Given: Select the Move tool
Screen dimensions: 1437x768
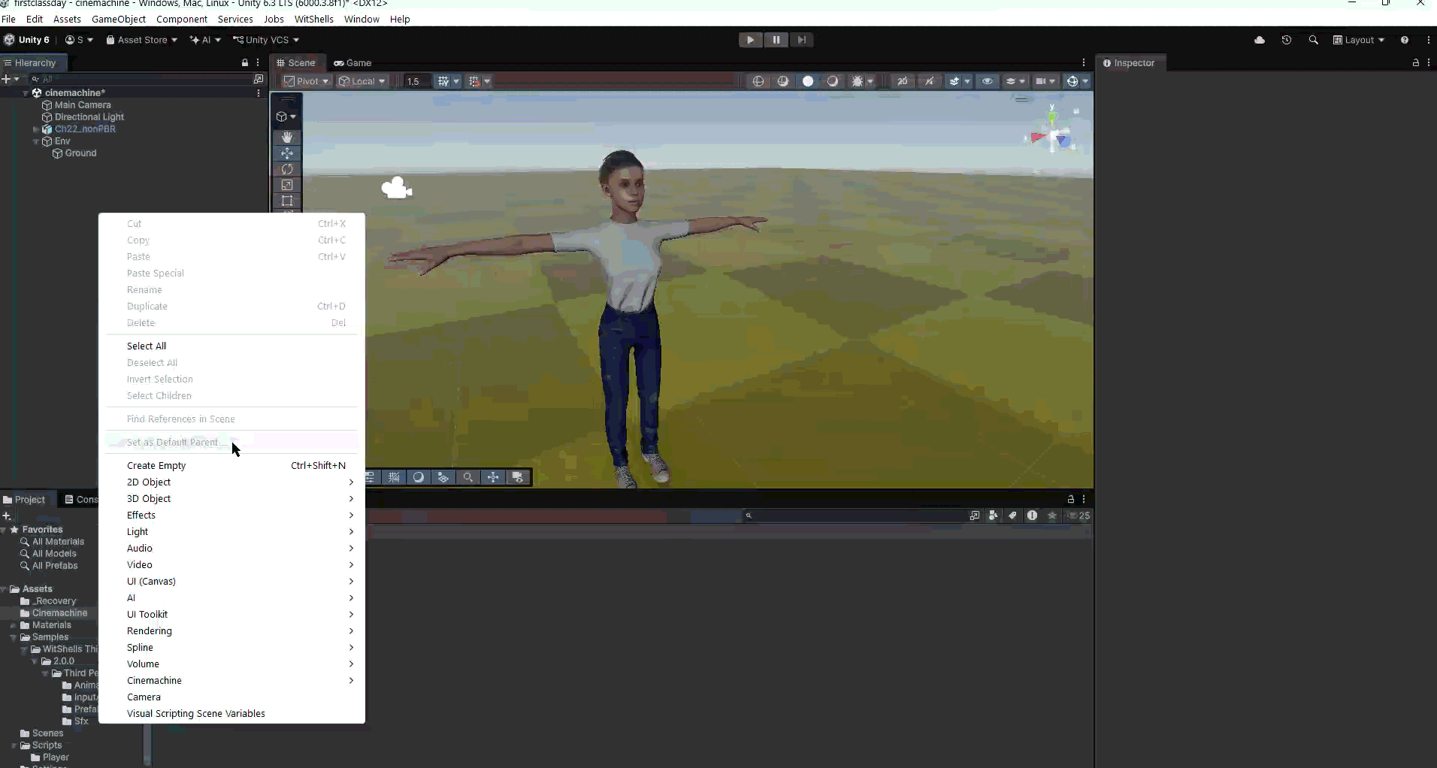Looking at the screenshot, I should 287,153.
